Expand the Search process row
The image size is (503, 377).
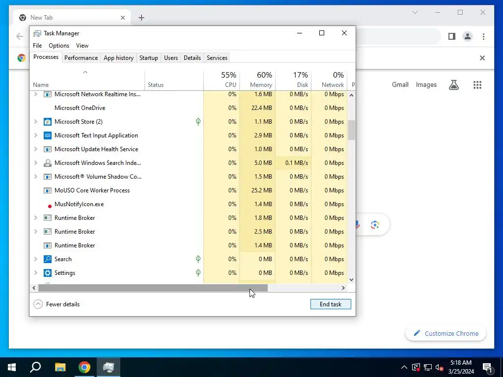point(35,259)
